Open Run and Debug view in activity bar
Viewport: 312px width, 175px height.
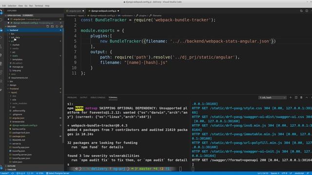pyautogui.click(x=1, y=38)
